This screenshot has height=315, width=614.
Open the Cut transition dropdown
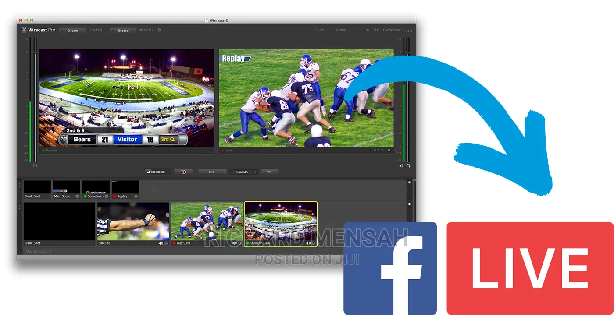point(212,172)
